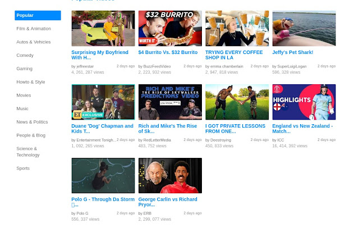Click 'Duane 'Dog' Chapman and Kids T...' title
The width and height of the screenshot is (359, 227).
coord(102,129)
